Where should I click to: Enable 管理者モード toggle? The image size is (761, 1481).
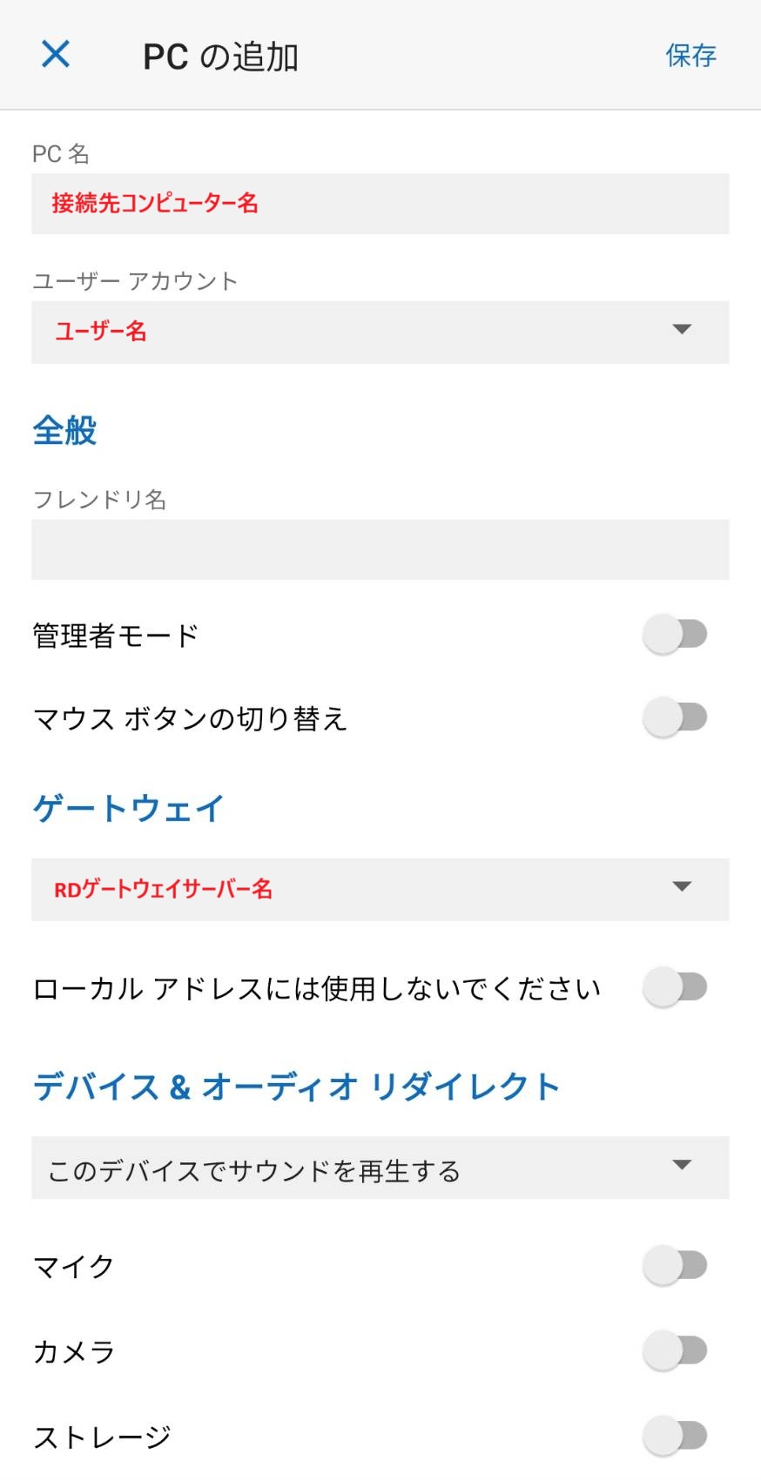tap(675, 635)
